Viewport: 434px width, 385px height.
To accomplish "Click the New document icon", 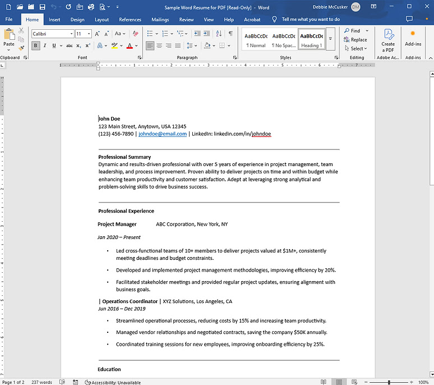I will click(9, 7).
